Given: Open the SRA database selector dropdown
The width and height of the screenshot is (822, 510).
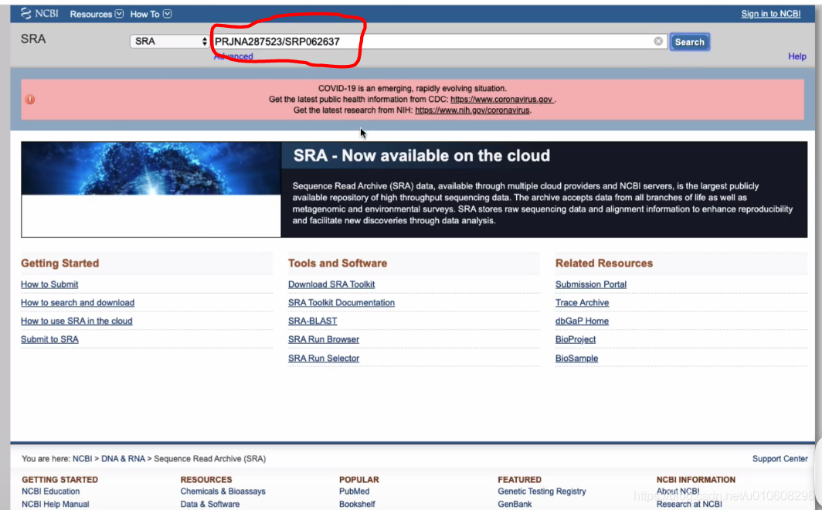Looking at the screenshot, I should [169, 42].
